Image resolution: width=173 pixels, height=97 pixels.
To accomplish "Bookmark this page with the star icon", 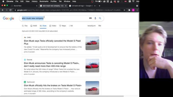I will coord(124,10).
